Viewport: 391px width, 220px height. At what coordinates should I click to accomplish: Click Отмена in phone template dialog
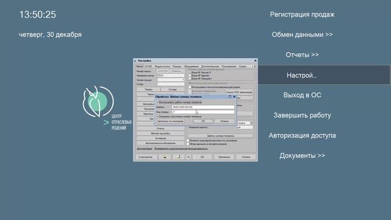click(x=224, y=121)
